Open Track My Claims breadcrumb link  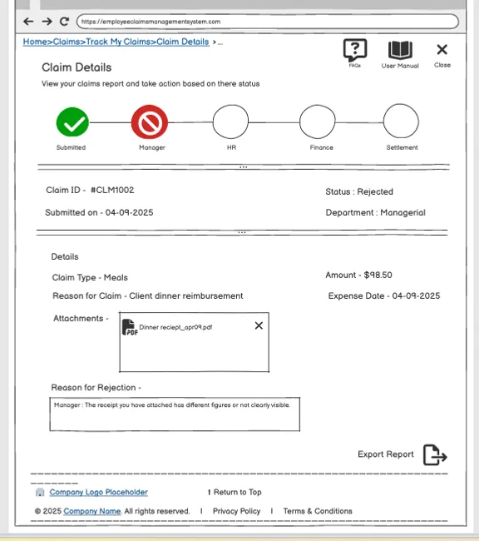(x=118, y=42)
